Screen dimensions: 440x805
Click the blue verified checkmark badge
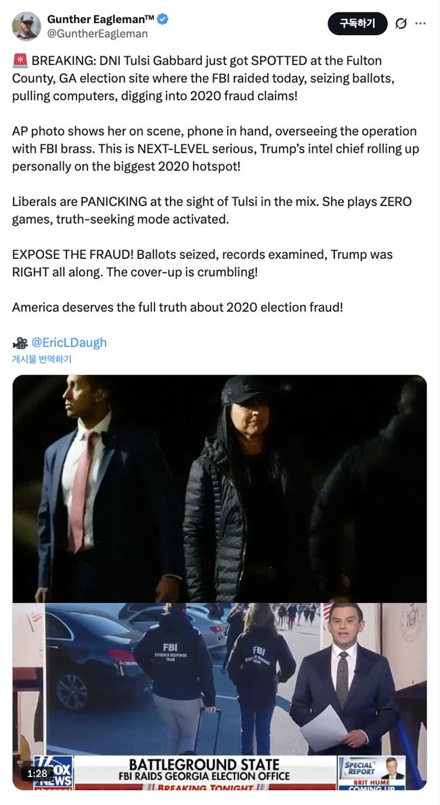[163, 20]
